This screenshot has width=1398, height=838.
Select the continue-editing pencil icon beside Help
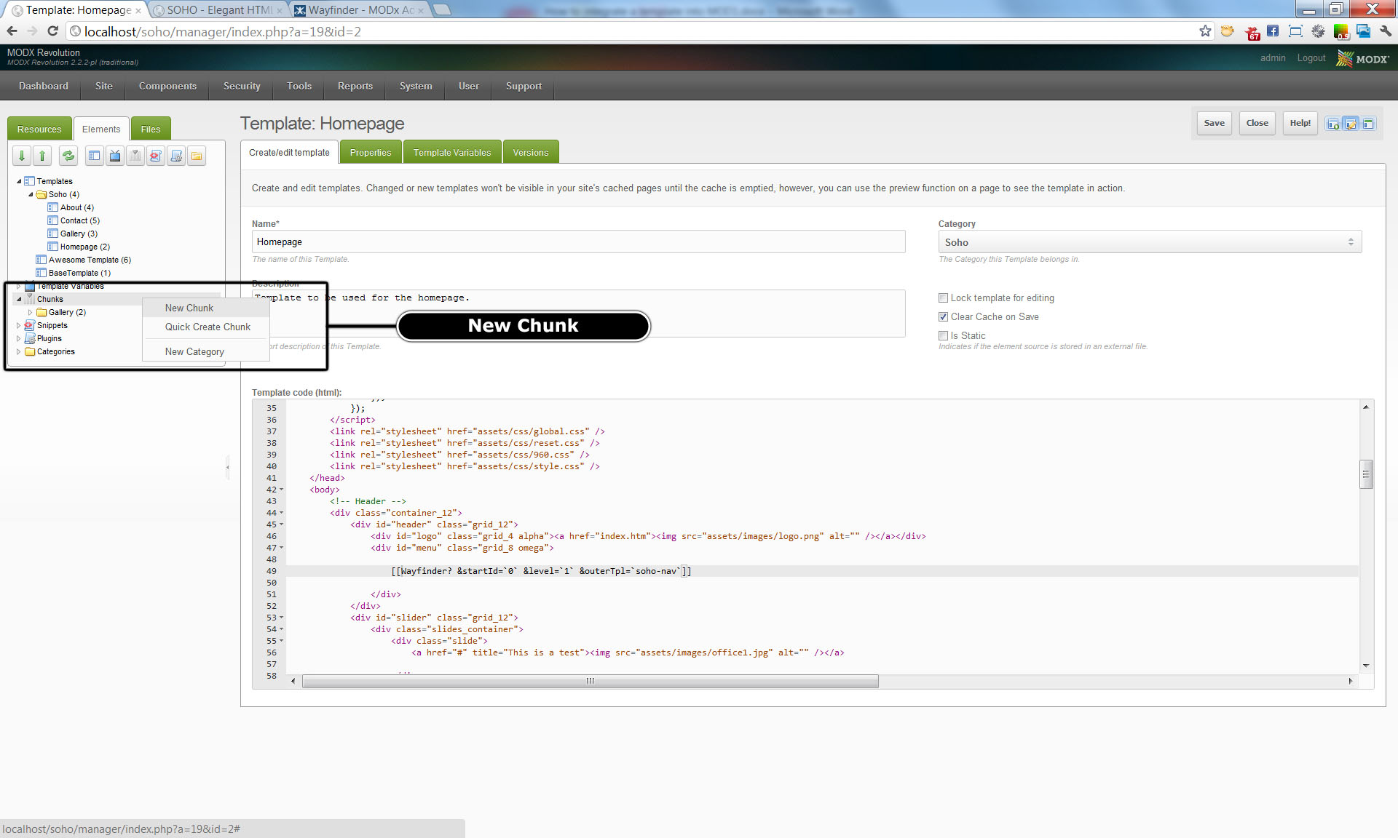(1351, 124)
